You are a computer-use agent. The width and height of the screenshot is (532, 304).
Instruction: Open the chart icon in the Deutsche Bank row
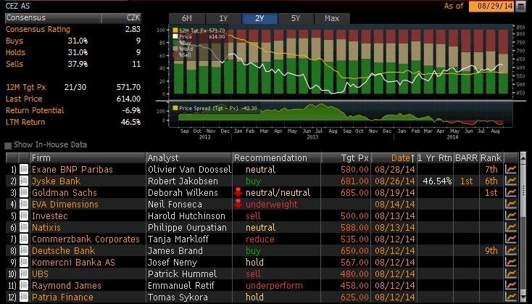(511, 250)
